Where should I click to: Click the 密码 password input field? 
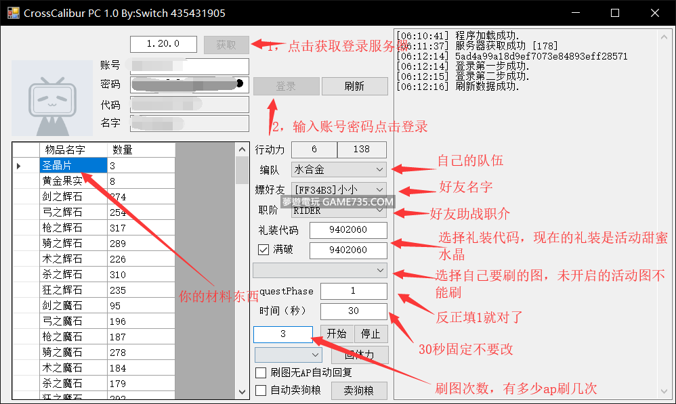point(190,85)
